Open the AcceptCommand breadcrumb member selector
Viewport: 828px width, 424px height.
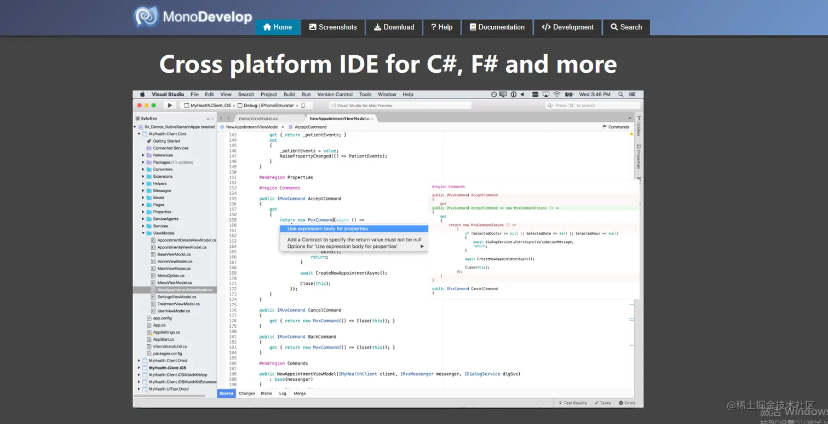tap(307, 127)
